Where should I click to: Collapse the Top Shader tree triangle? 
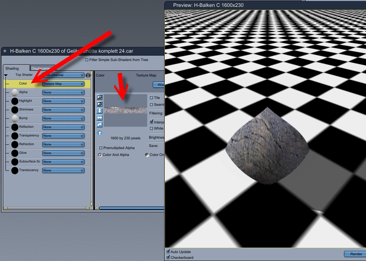click(x=6, y=75)
